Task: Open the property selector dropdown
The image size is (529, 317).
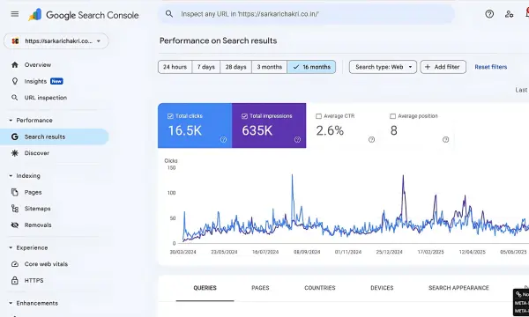Action: click(x=56, y=41)
